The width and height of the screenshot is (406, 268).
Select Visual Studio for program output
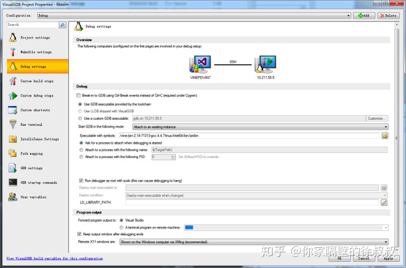pos(121,220)
